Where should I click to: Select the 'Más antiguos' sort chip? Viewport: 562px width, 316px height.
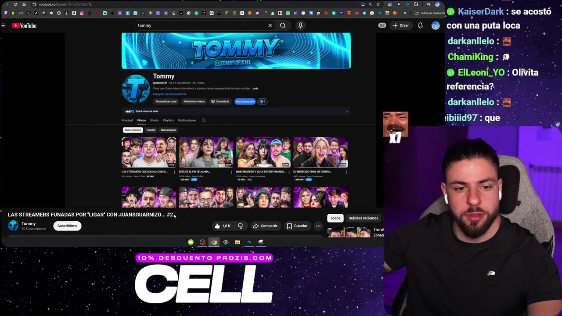168,130
